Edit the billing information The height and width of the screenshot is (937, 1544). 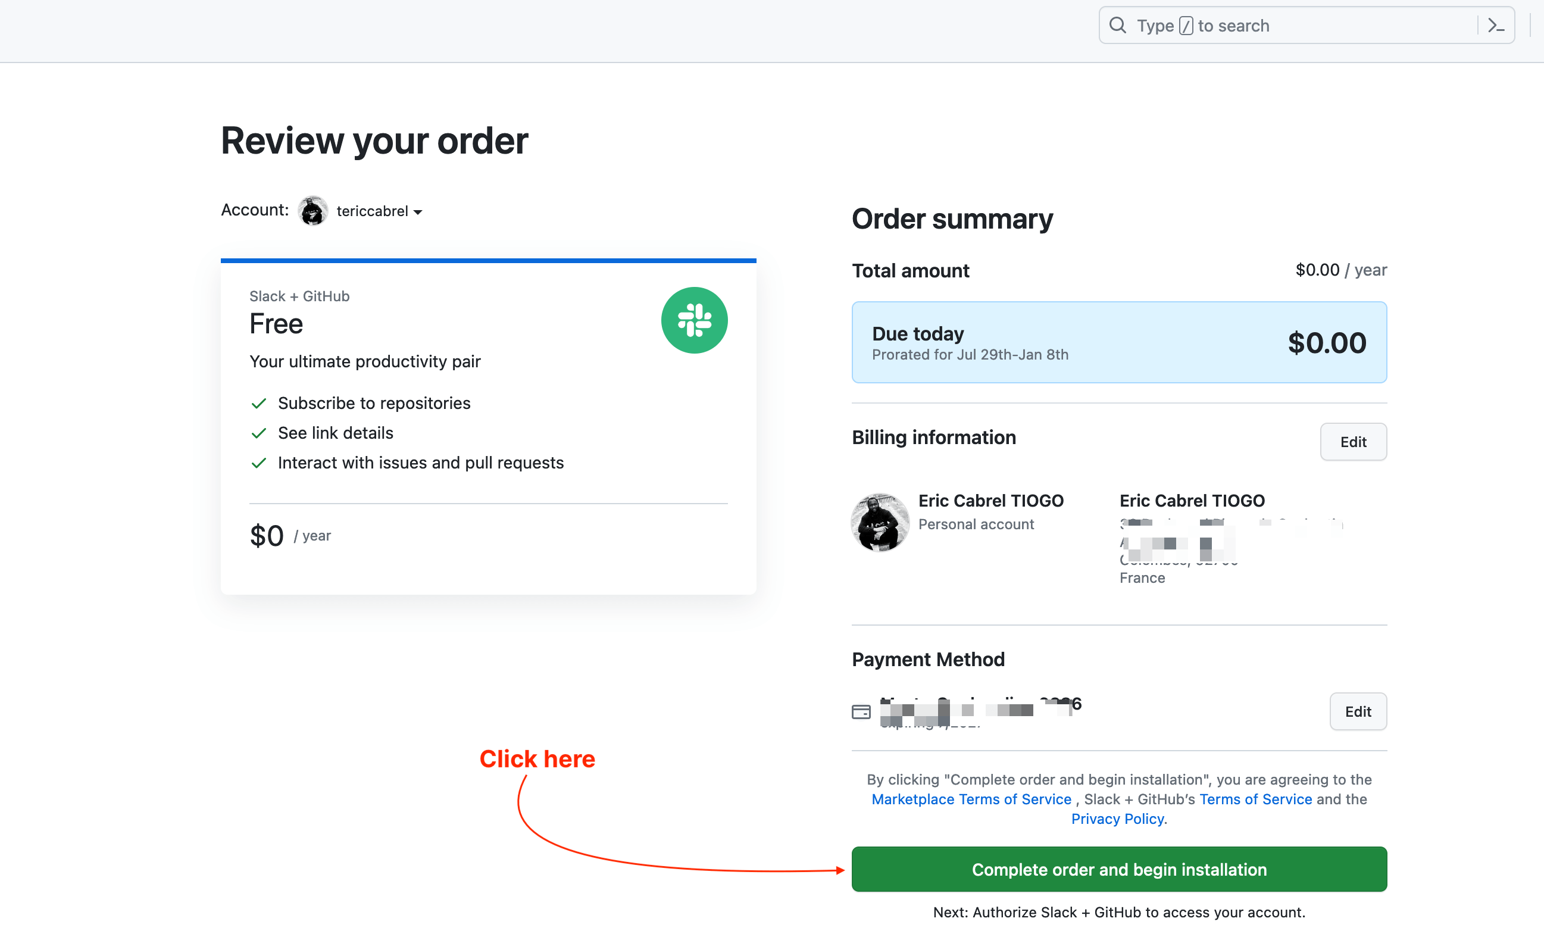[x=1353, y=442]
